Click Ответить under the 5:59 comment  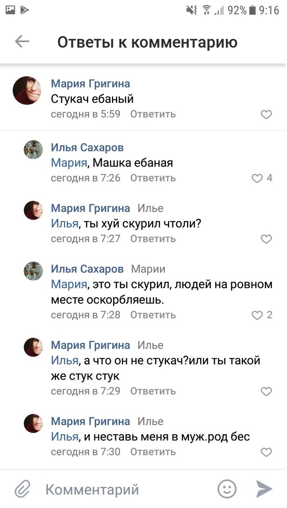(153, 114)
